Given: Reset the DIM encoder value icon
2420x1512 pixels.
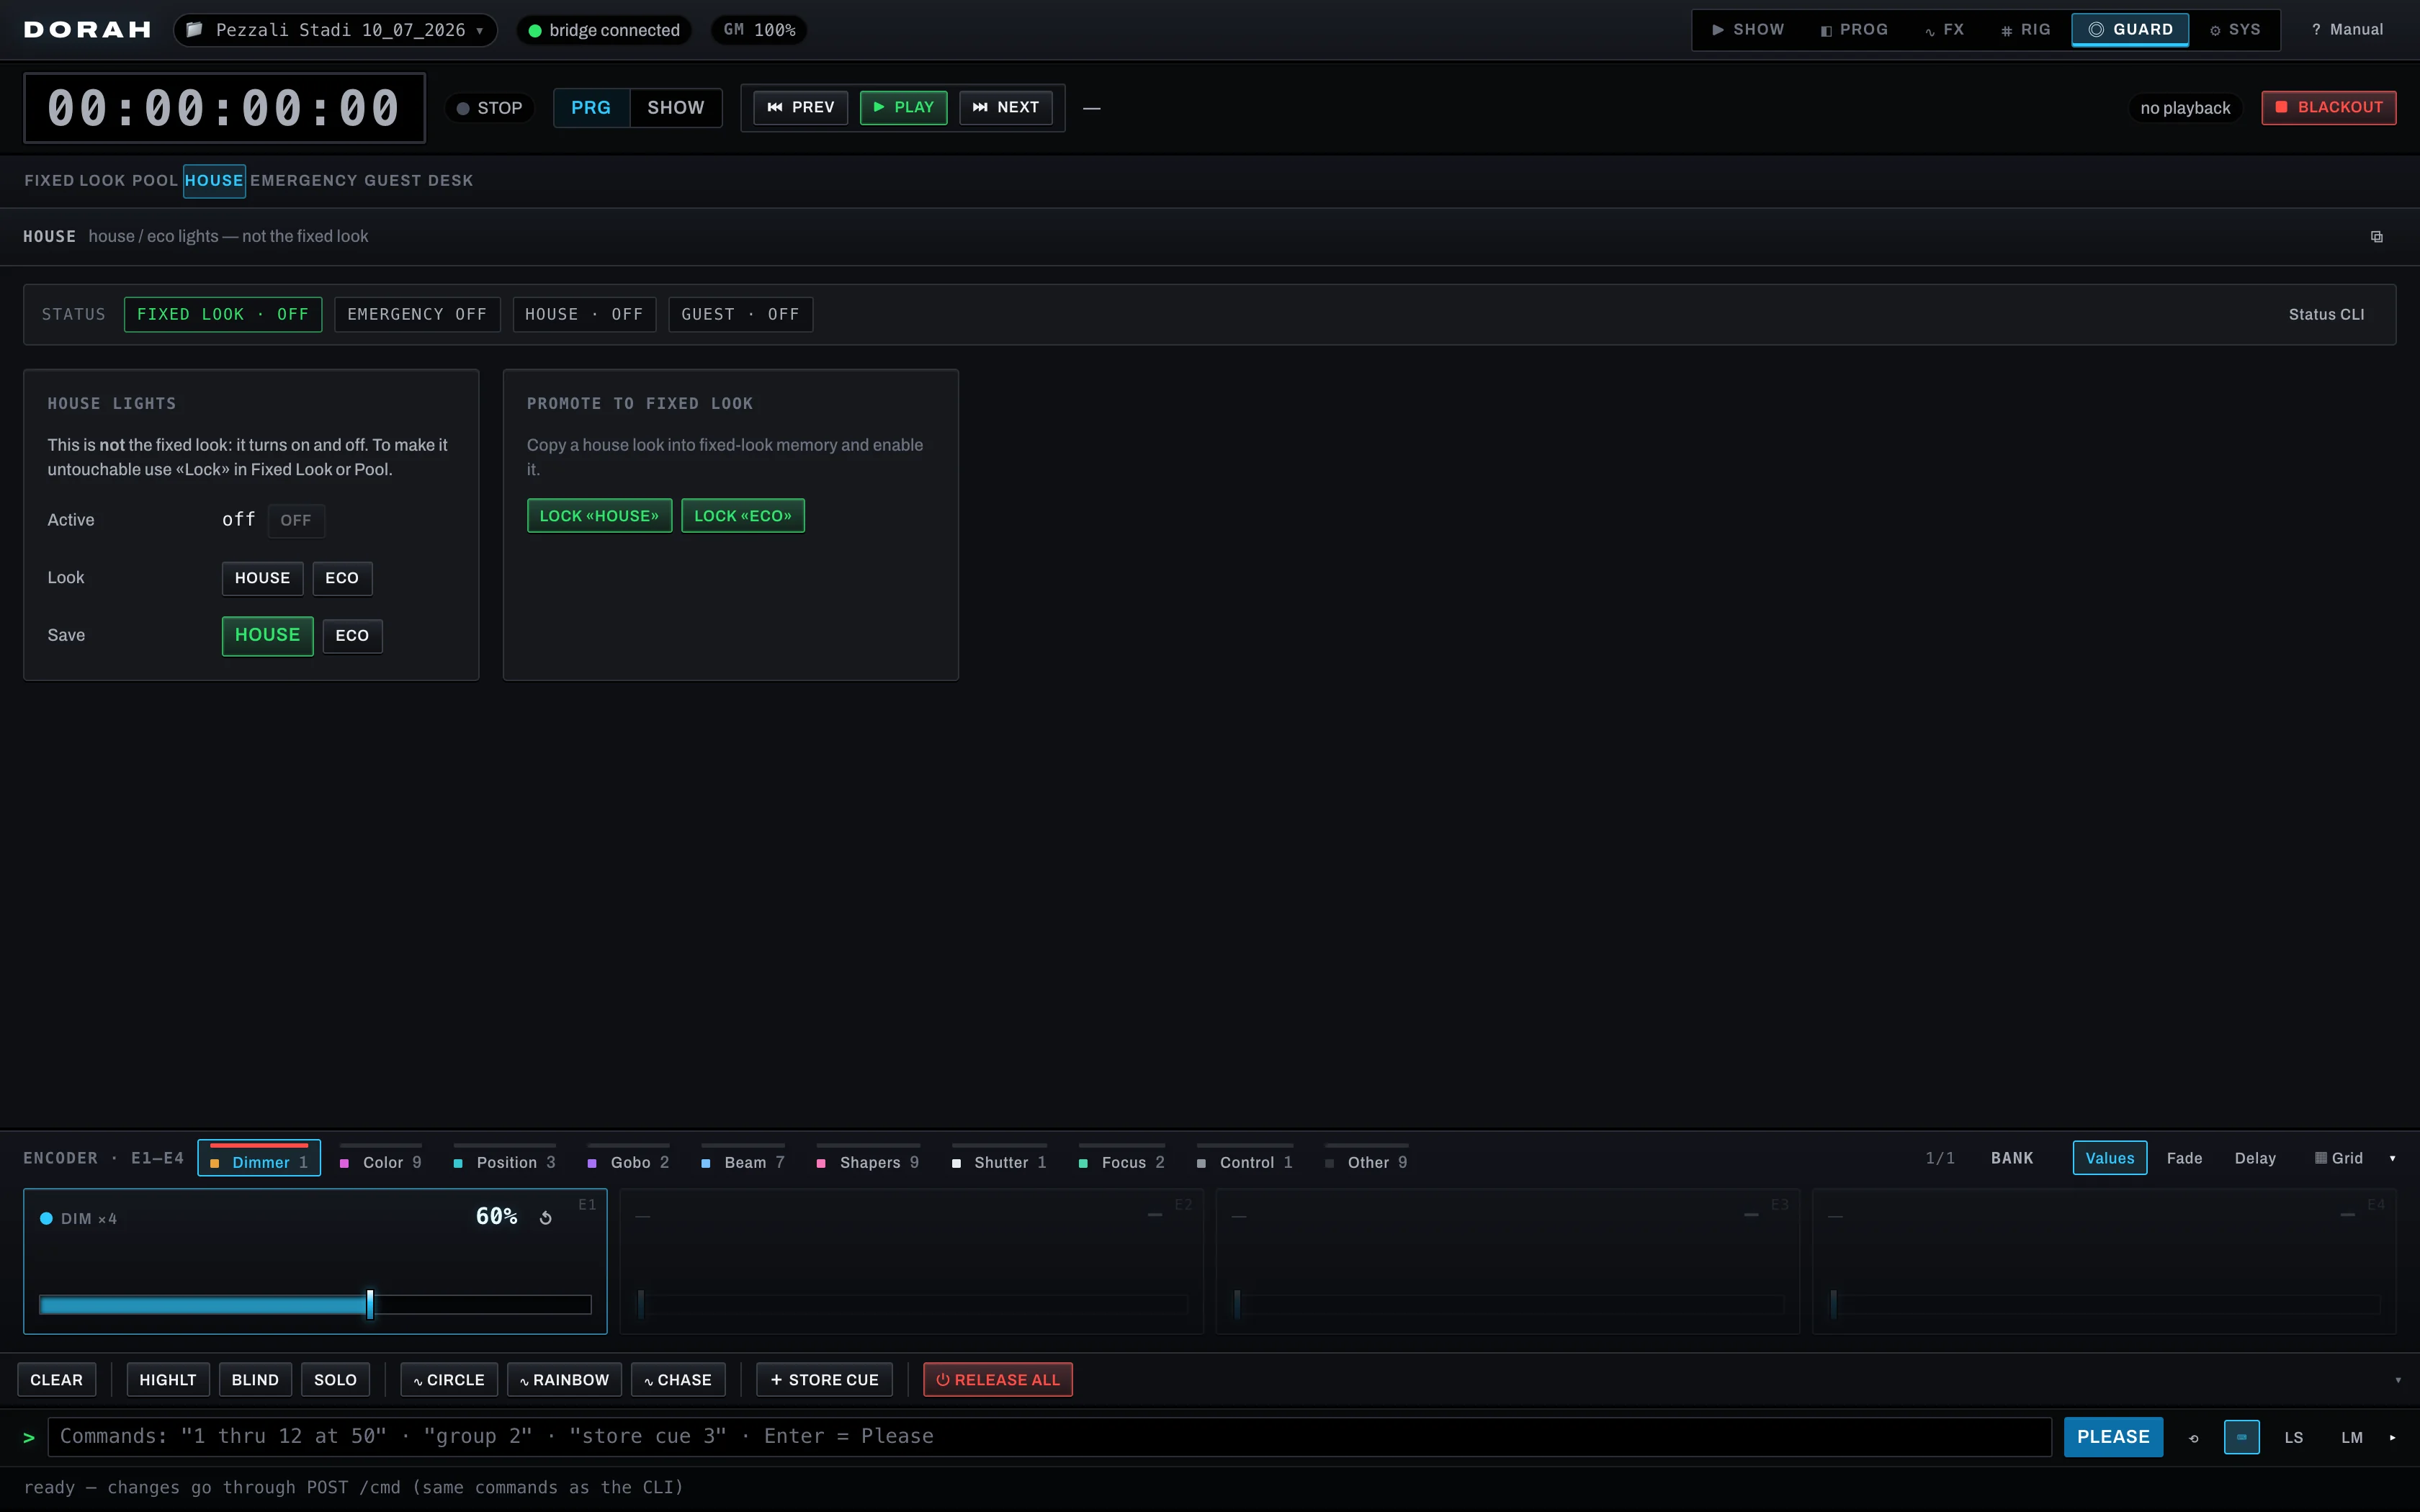Looking at the screenshot, I should click(x=546, y=1217).
